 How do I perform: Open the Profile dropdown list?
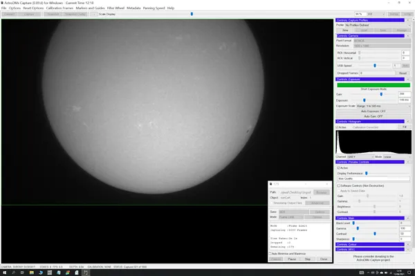pyautogui.click(x=378, y=25)
